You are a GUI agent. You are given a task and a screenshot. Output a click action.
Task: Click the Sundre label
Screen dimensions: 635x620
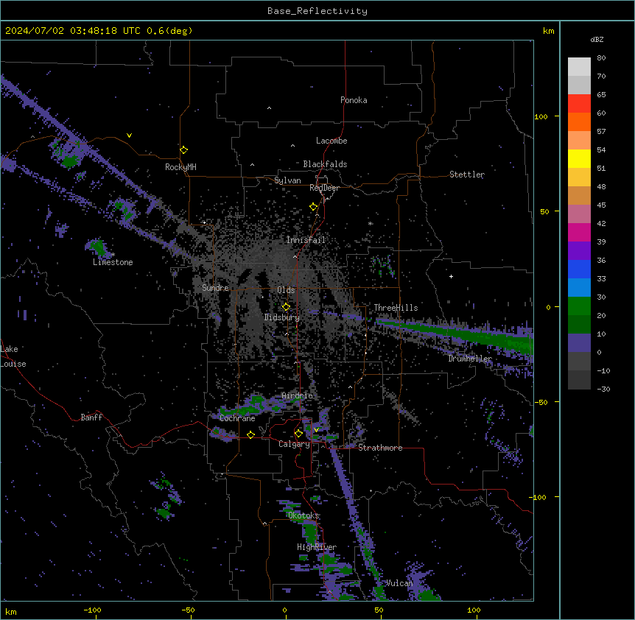[x=215, y=288]
